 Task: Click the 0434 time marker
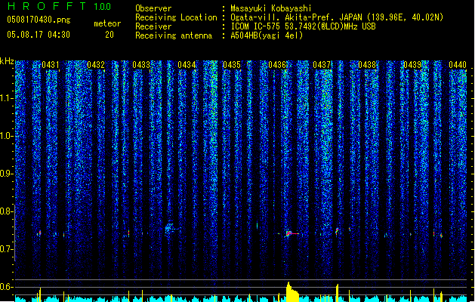[x=187, y=65]
